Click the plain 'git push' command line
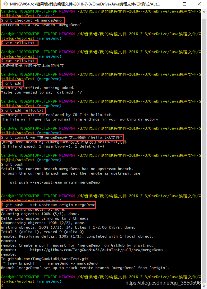The width and height of the screenshot is (207, 289). pyautogui.click(x=12, y=164)
